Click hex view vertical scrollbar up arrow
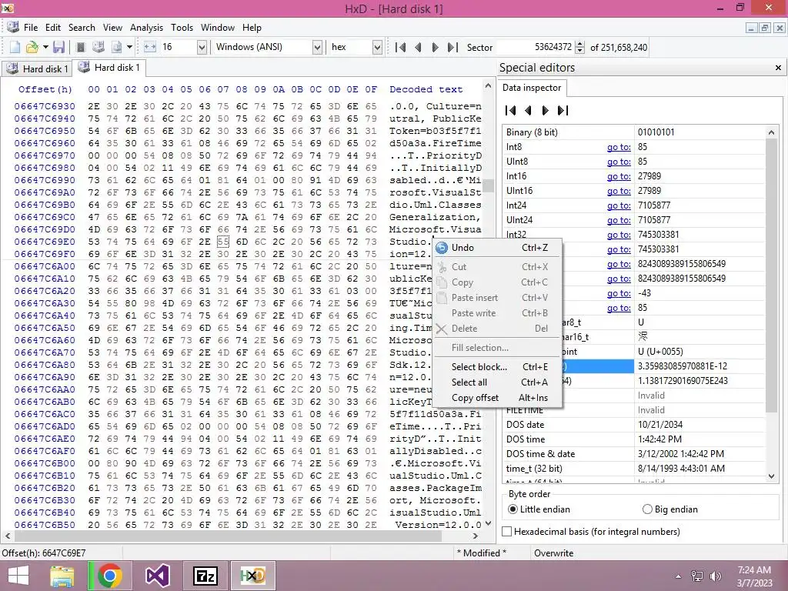 (488, 86)
